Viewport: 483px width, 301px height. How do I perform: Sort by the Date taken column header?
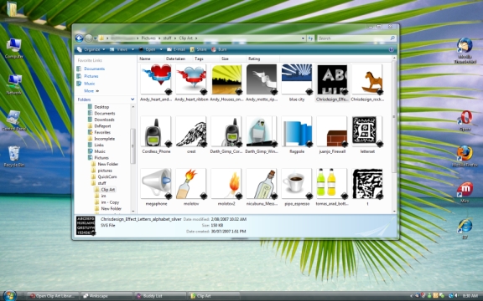178,59
